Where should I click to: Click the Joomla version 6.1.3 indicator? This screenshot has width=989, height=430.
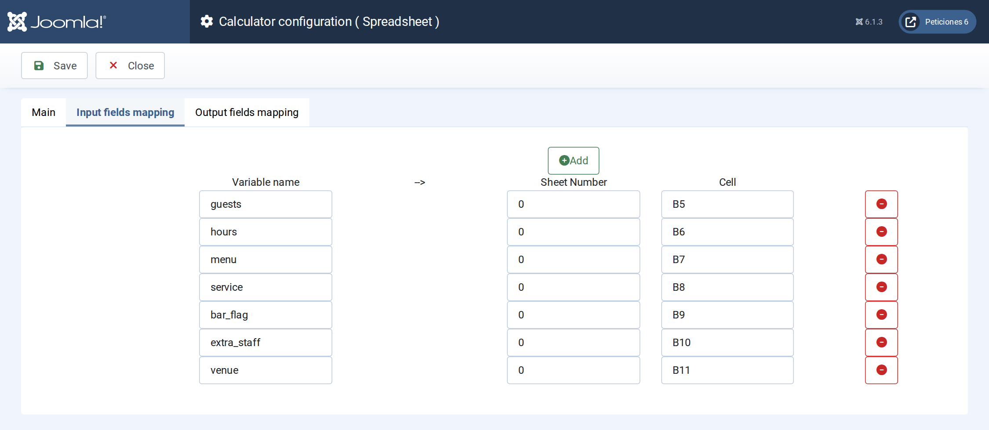click(869, 22)
